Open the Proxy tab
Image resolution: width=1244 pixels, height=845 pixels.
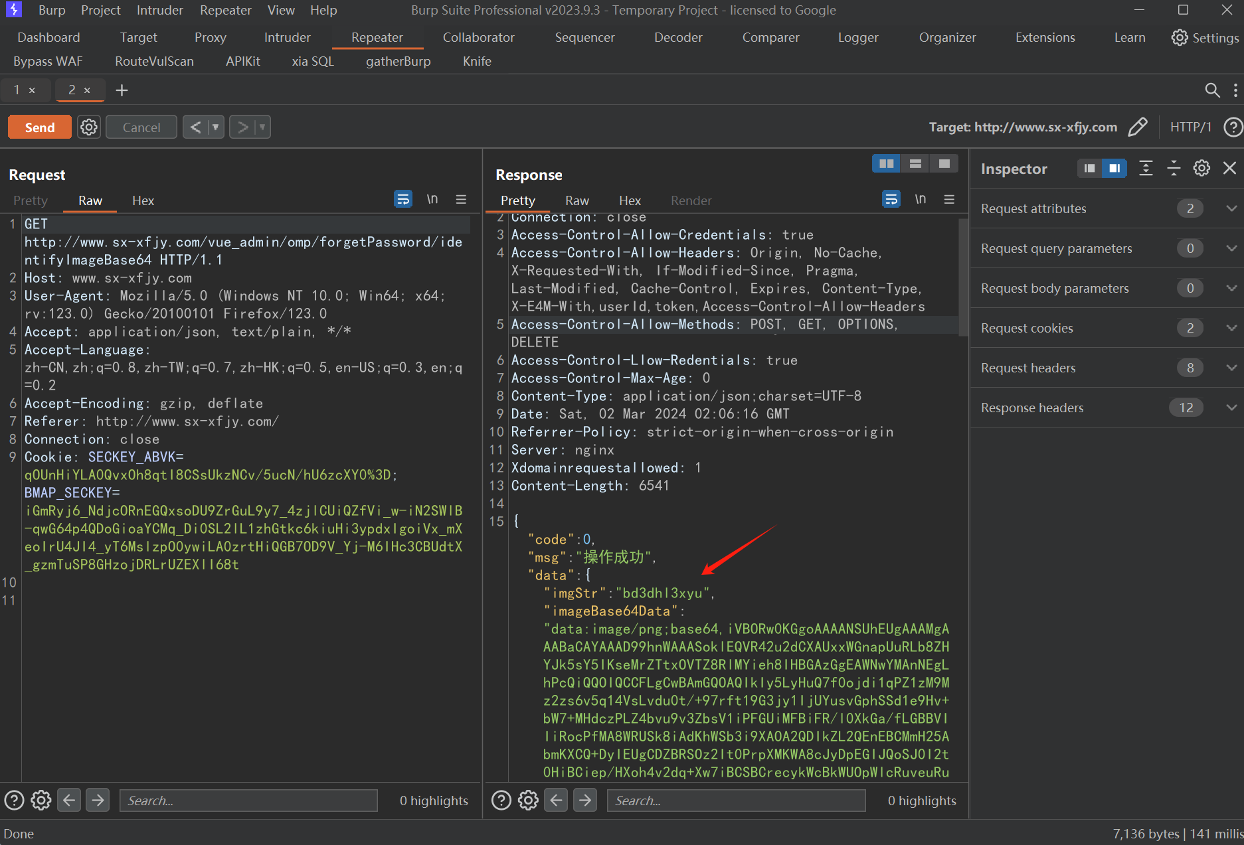[211, 38]
